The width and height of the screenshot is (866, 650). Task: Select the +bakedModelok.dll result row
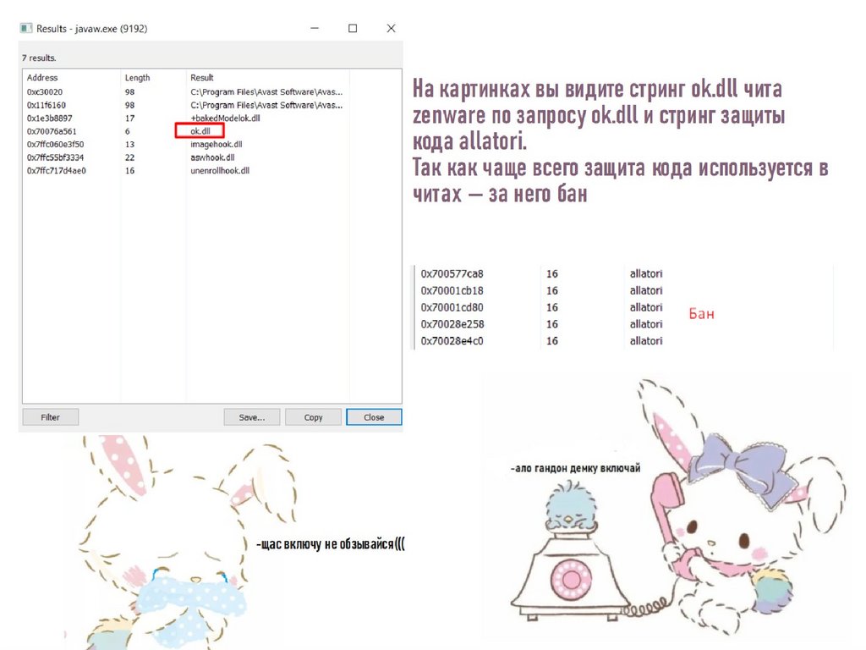pyautogui.click(x=225, y=118)
